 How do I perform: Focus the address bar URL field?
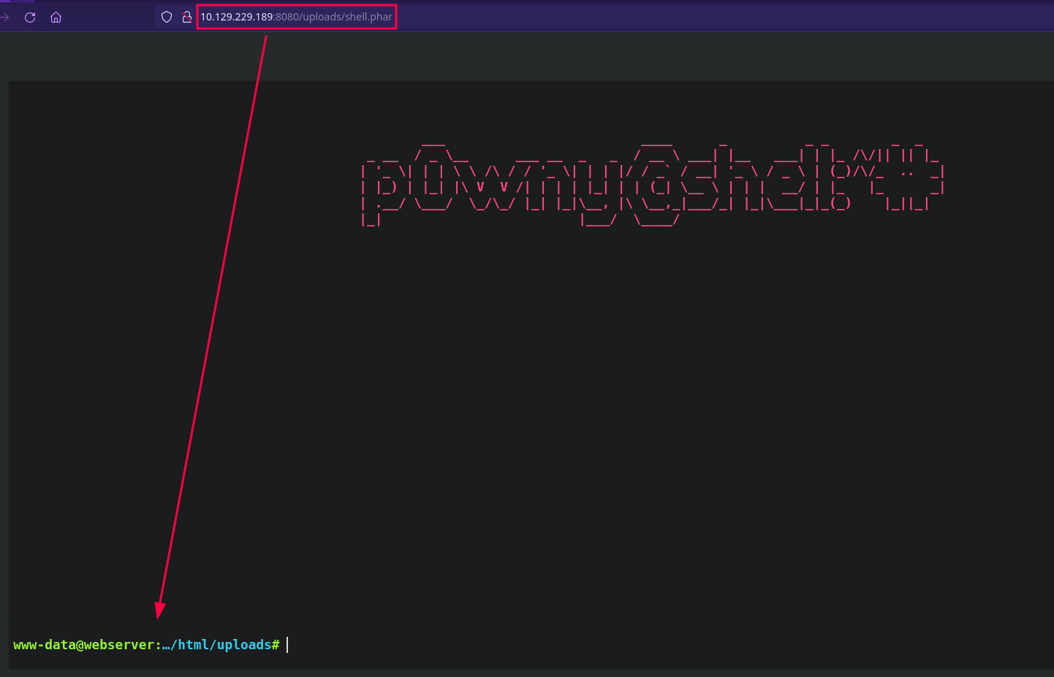pyautogui.click(x=296, y=17)
